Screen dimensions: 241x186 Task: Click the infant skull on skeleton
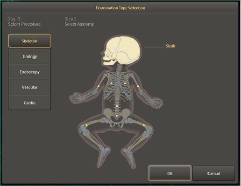click(x=121, y=50)
